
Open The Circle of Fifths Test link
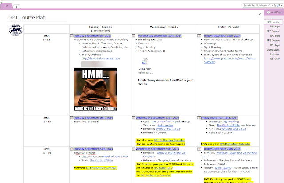coord(101,160)
